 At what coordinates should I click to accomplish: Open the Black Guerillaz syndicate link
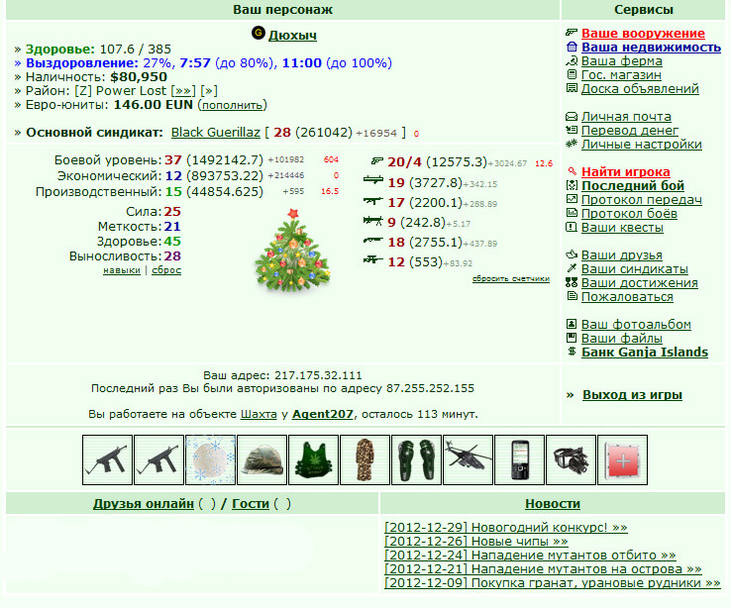click(x=215, y=133)
